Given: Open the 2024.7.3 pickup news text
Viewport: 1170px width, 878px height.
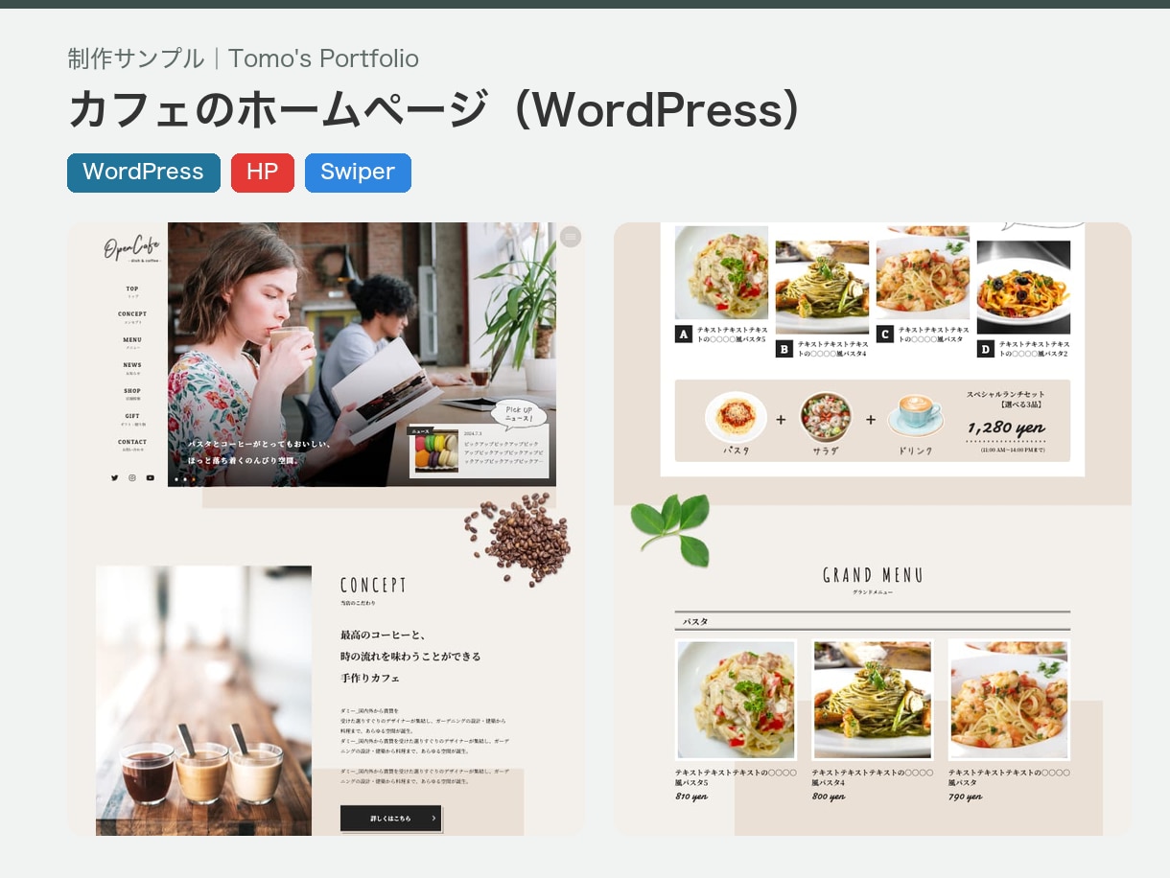Looking at the screenshot, I should pos(503,448).
